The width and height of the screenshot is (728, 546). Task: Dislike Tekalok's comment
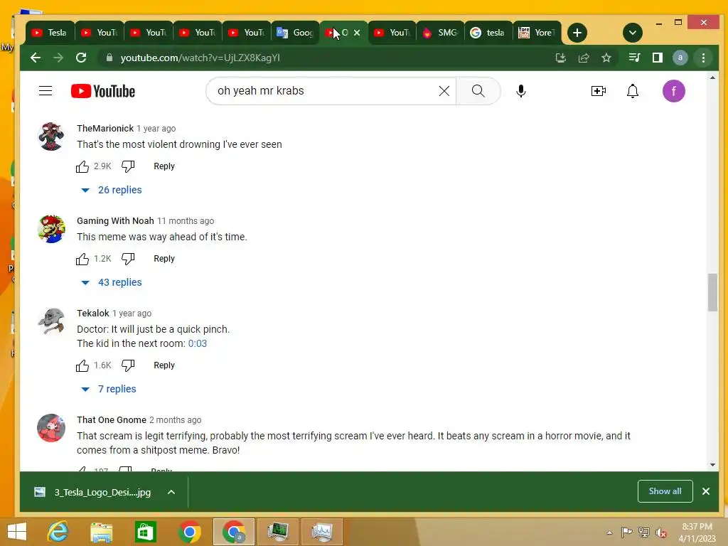pos(128,365)
